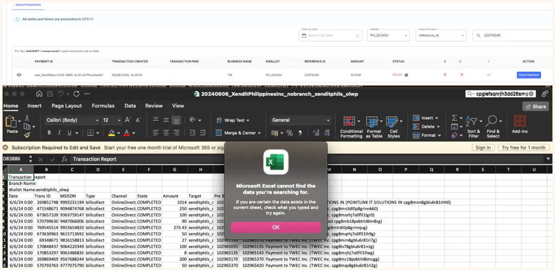555x270 pixels.
Task: Click the info icon next to FAILED status
Action: click(x=406, y=75)
